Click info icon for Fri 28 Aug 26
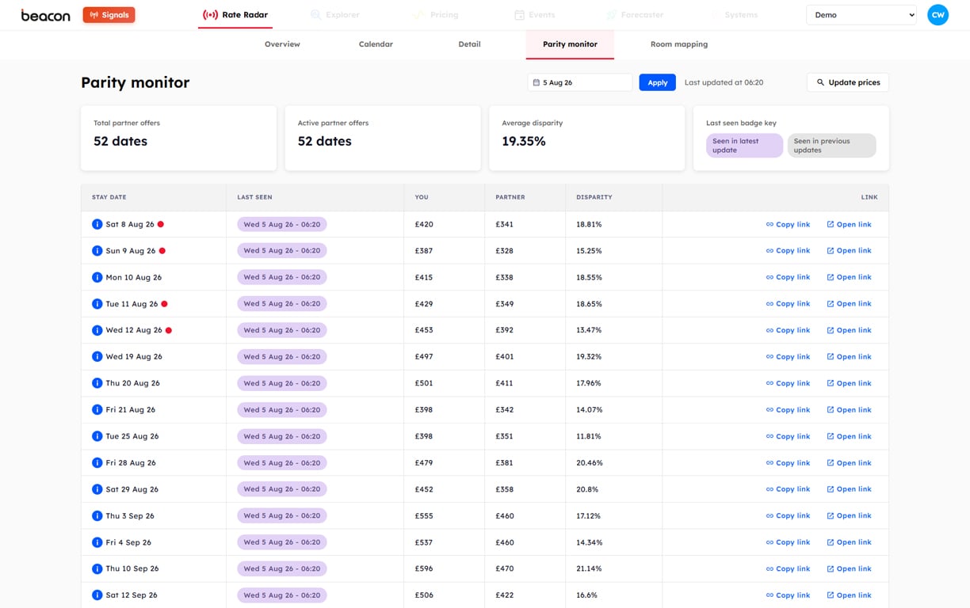 [97, 463]
